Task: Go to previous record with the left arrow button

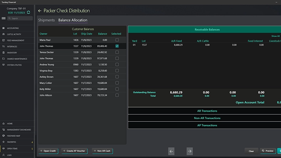Action: coord(171,151)
